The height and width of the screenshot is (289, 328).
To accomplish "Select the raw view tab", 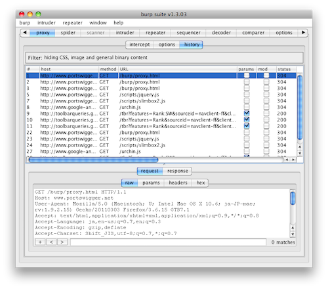I will [x=129, y=183].
